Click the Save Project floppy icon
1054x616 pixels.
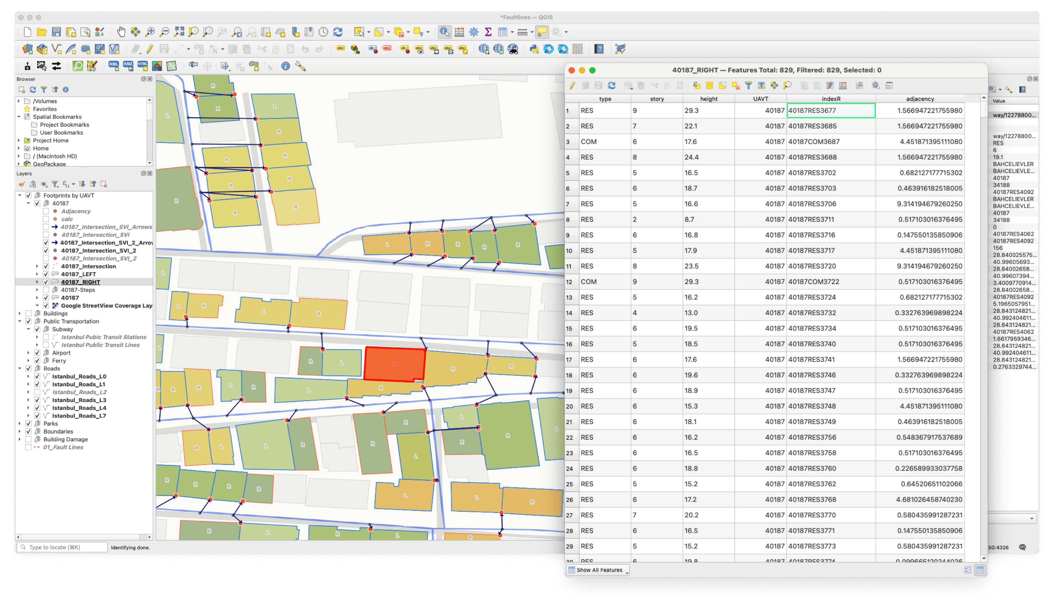pos(56,32)
